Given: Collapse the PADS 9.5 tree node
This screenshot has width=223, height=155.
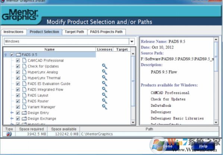Looking at the screenshot, I should 6,55.
